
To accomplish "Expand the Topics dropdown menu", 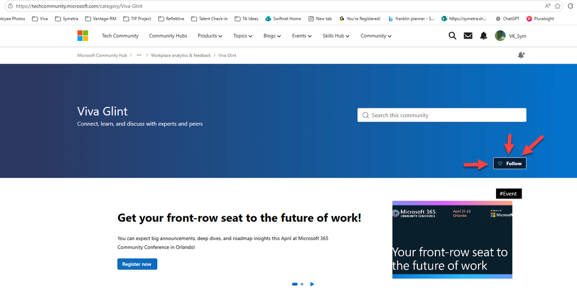I will 242,36.
